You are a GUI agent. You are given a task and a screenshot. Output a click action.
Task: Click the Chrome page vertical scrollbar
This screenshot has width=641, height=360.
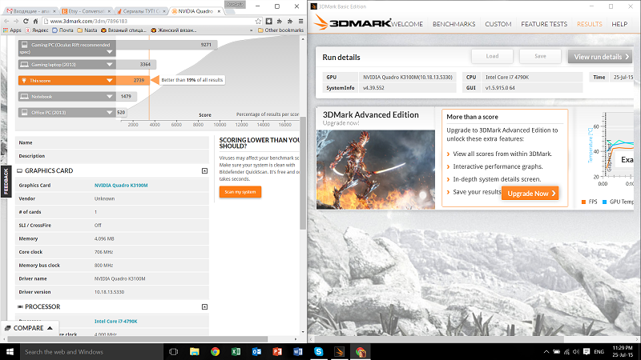point(303,172)
